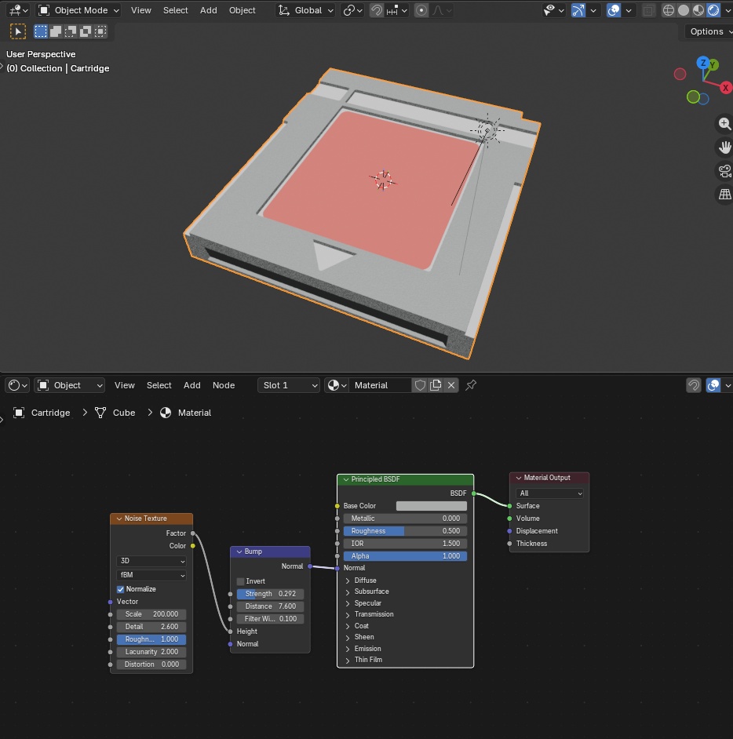Select the Tweak tool in the viewport toolbar
The image size is (733, 739).
click(18, 31)
